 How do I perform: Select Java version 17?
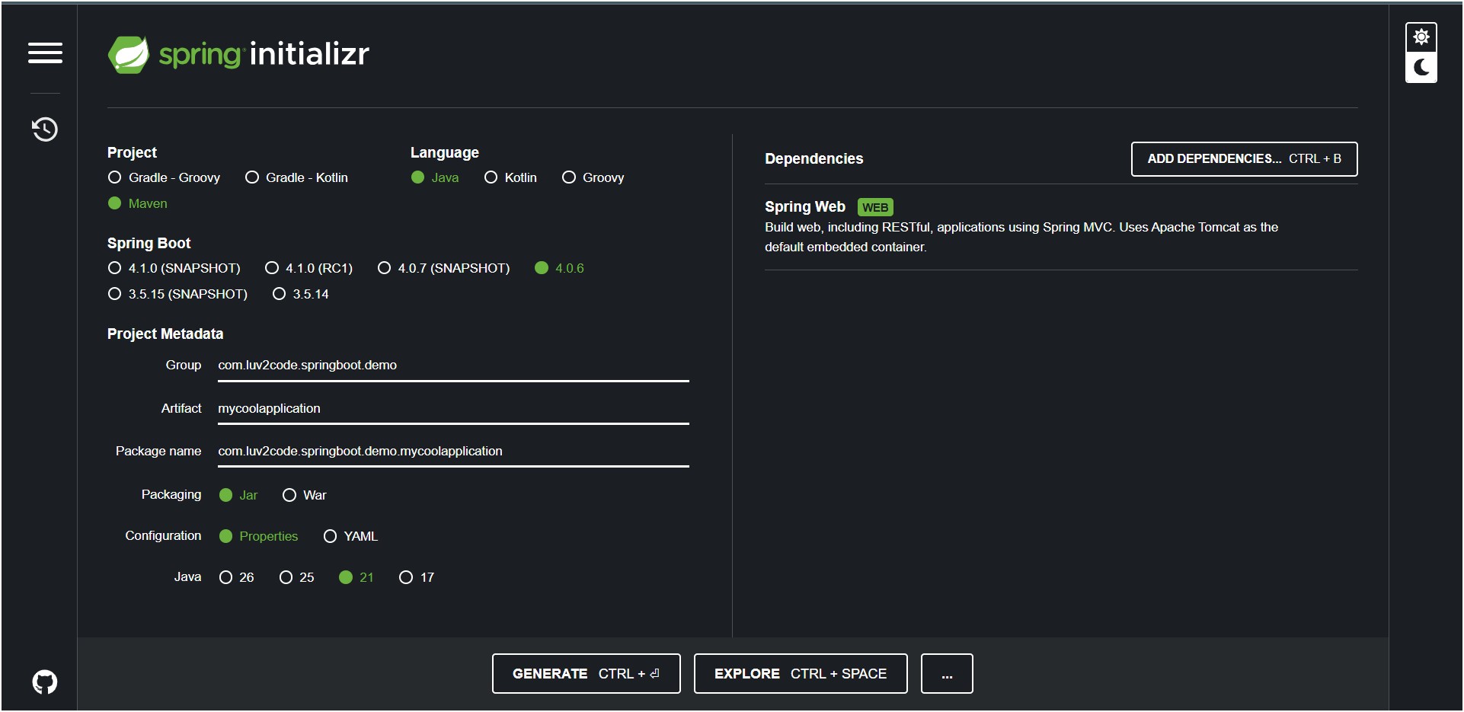click(x=417, y=577)
